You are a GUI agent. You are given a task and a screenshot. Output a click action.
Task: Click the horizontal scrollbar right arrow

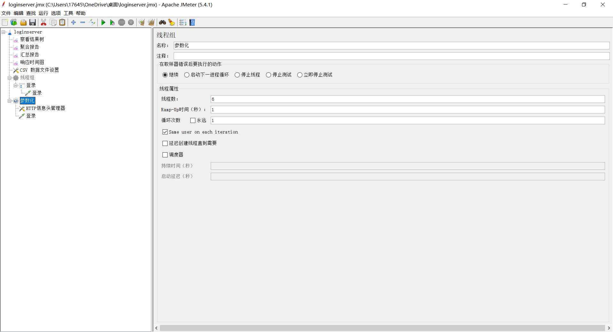pos(609,328)
